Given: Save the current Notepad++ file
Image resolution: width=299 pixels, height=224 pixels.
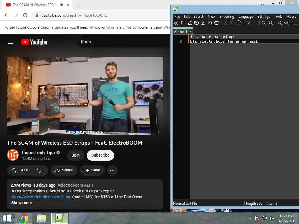Looking at the screenshot, I should [x=190, y=23].
